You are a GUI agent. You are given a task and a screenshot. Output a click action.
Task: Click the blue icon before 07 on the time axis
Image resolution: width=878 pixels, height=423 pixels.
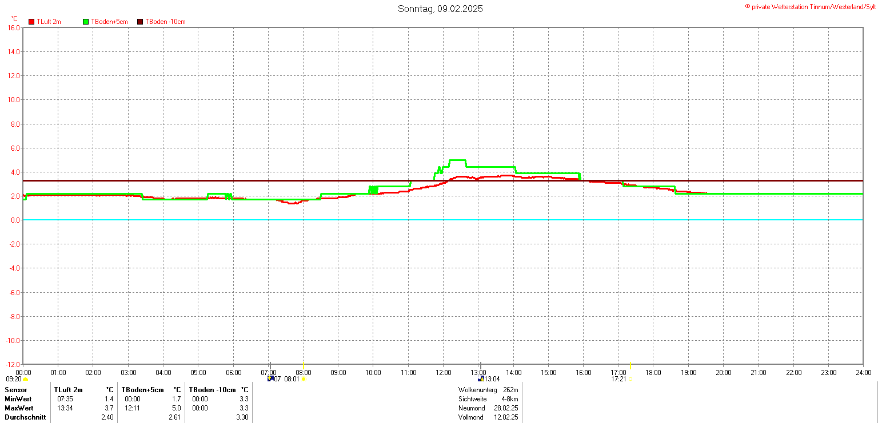click(270, 378)
